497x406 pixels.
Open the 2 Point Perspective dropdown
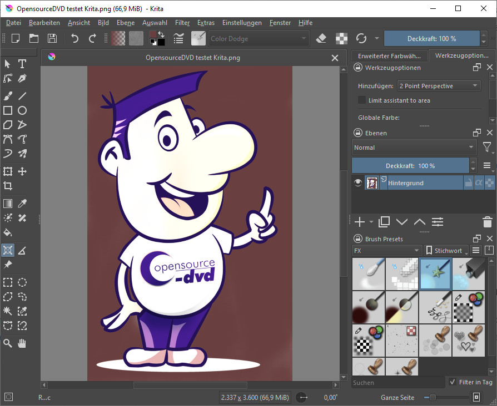439,86
